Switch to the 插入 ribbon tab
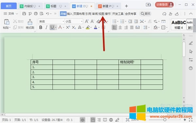Image resolution: width=196 pixels, height=123 pixels. [70, 14]
